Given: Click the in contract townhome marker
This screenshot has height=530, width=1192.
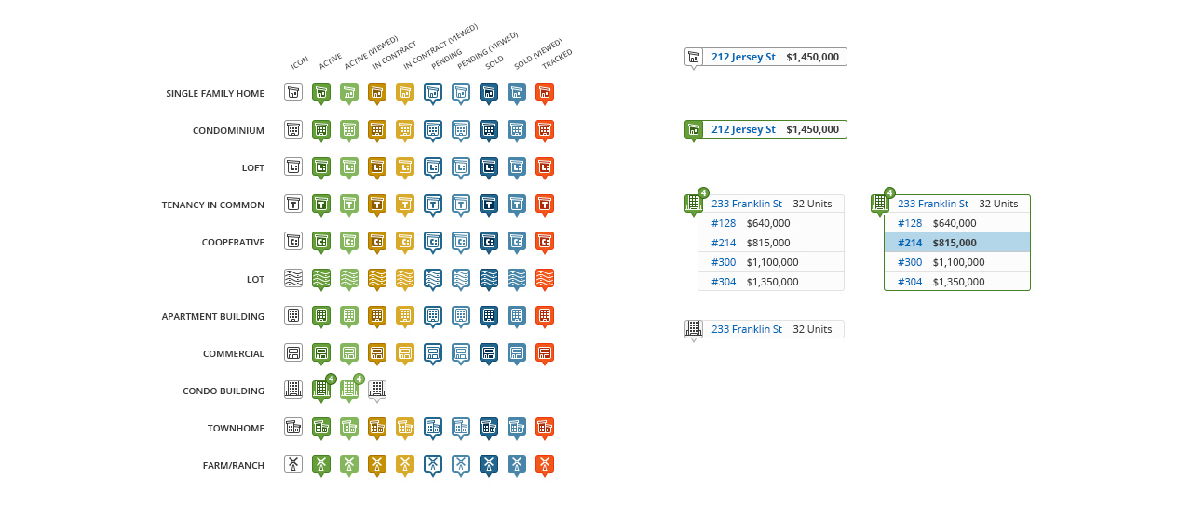Looking at the screenshot, I should [x=377, y=427].
